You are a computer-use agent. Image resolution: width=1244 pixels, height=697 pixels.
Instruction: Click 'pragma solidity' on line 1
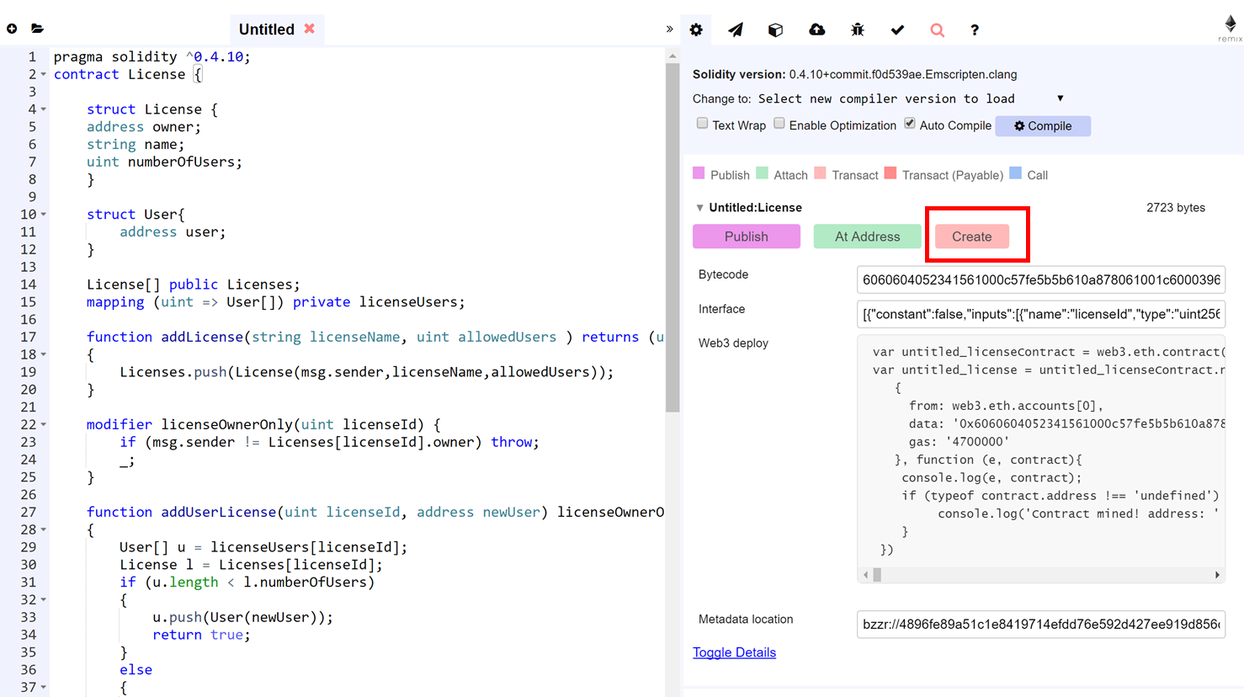(x=115, y=57)
